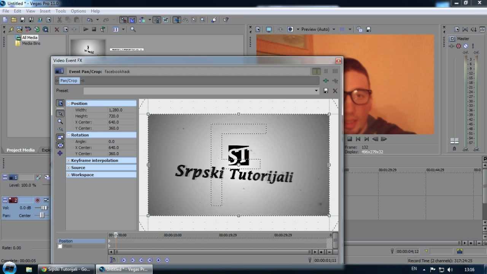Stop playback in the Video Preview window

pos(350,139)
